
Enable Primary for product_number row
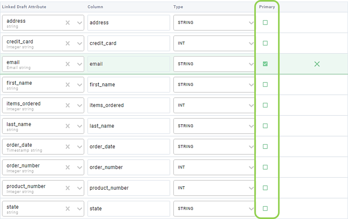265,188
